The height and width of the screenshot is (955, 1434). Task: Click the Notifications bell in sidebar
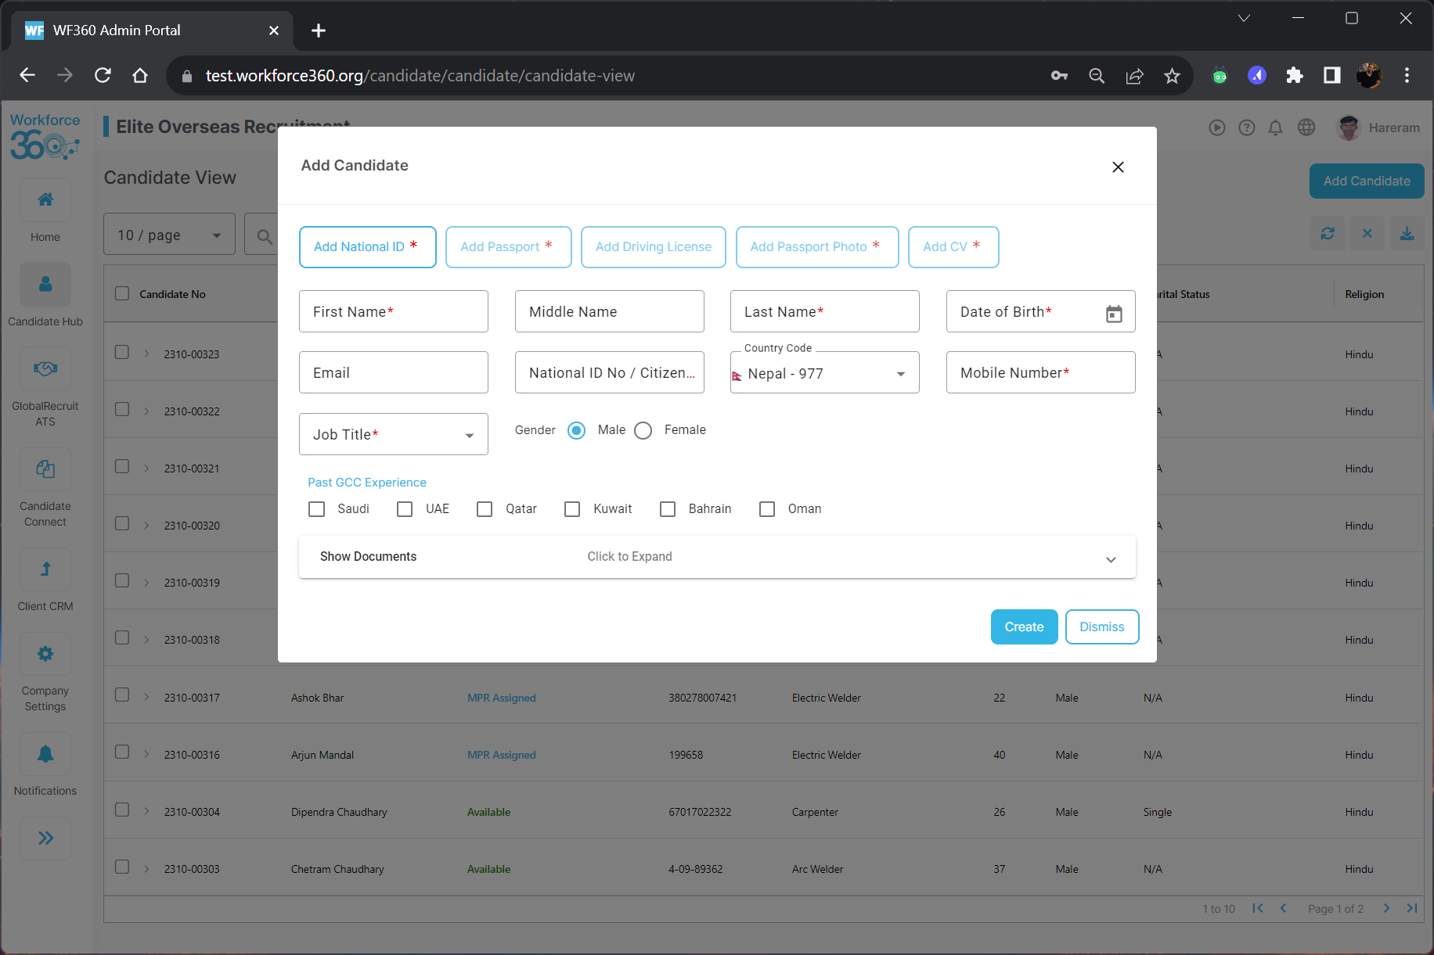pyautogui.click(x=45, y=754)
